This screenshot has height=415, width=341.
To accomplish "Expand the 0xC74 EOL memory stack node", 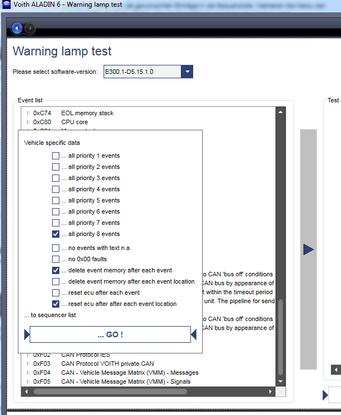I will (x=28, y=113).
